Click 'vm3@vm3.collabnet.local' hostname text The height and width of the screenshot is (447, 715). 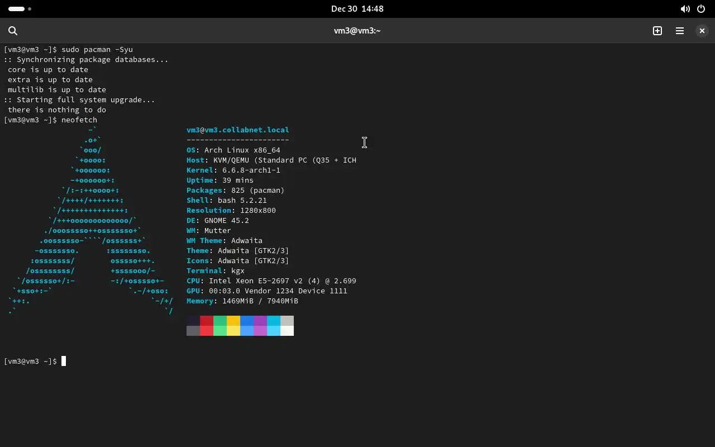(238, 130)
